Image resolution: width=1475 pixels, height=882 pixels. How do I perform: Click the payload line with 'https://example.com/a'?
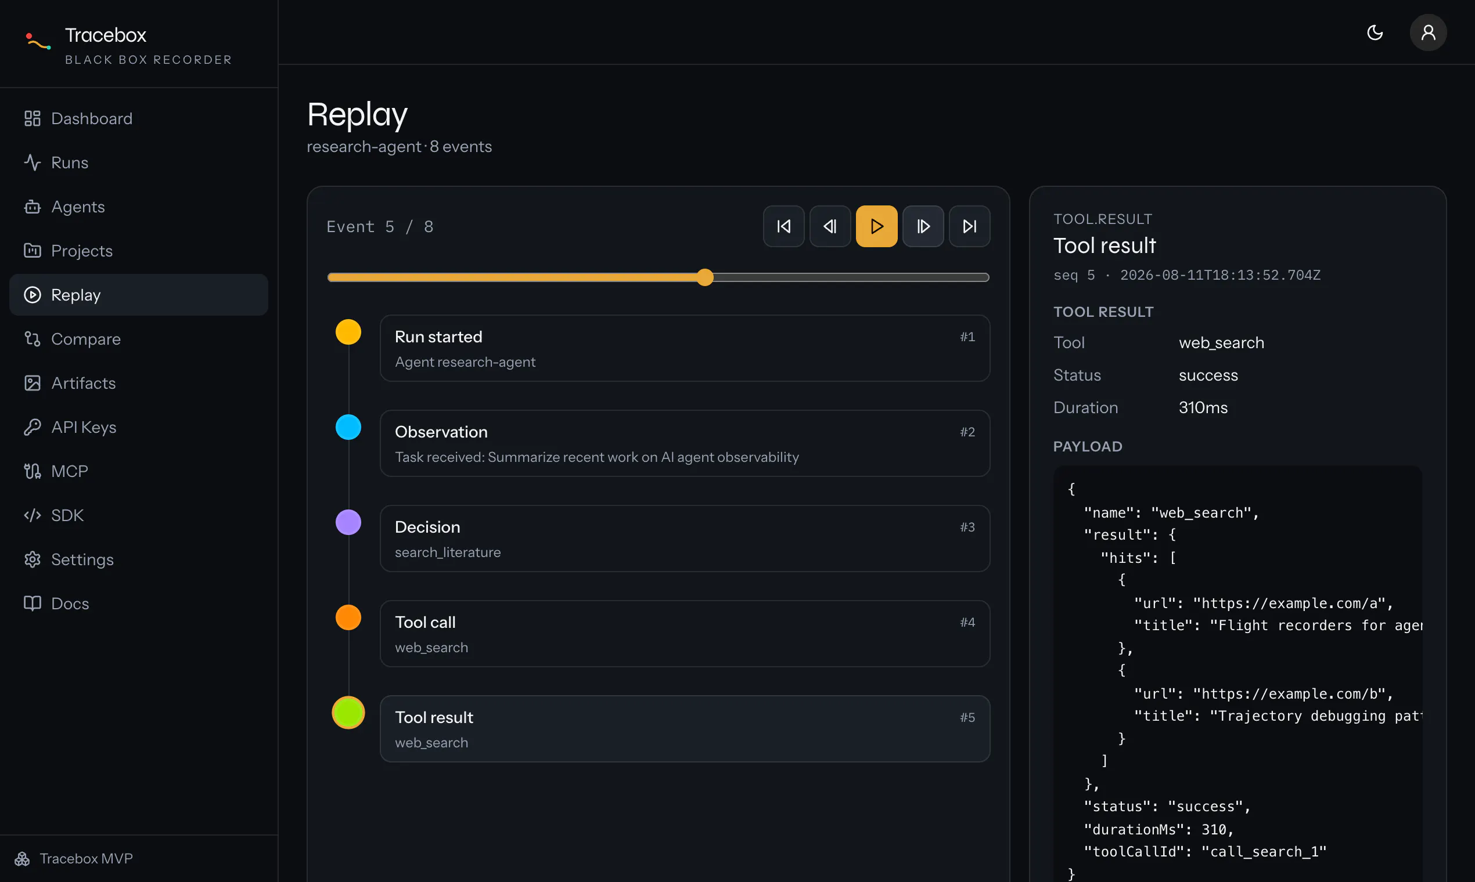pyautogui.click(x=1263, y=603)
